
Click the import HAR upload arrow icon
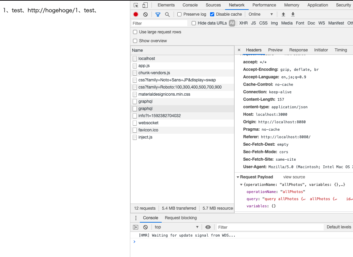point(283,14)
